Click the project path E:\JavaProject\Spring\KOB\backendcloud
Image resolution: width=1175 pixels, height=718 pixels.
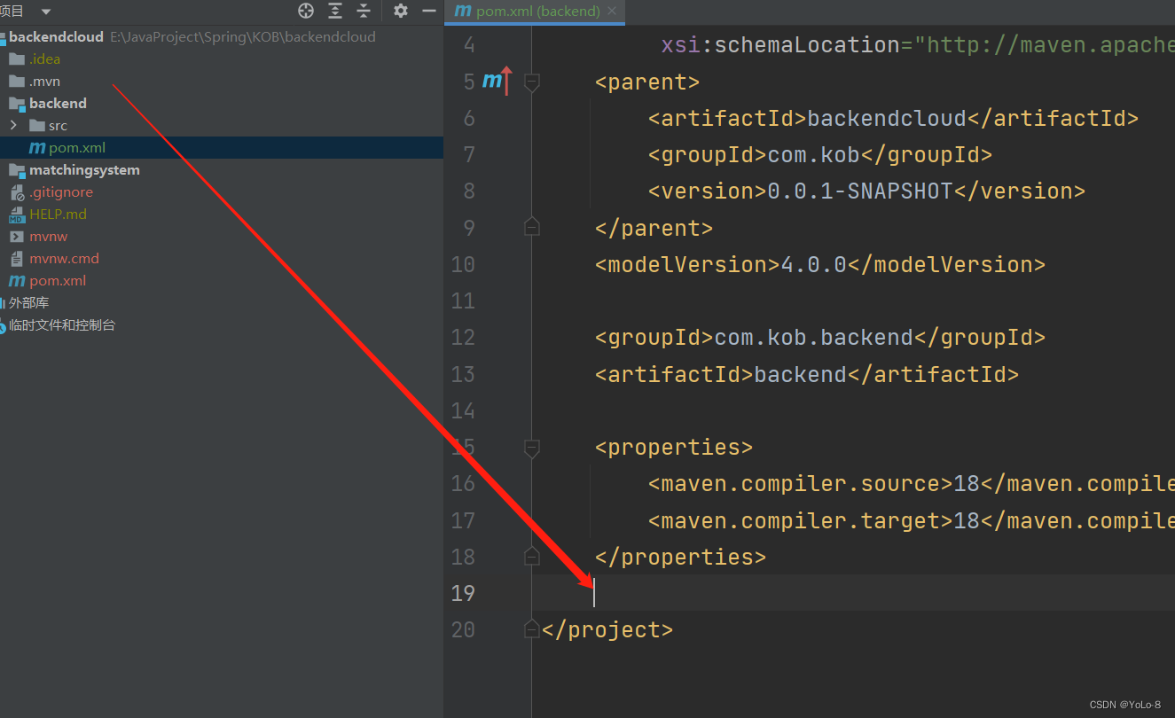(x=243, y=37)
